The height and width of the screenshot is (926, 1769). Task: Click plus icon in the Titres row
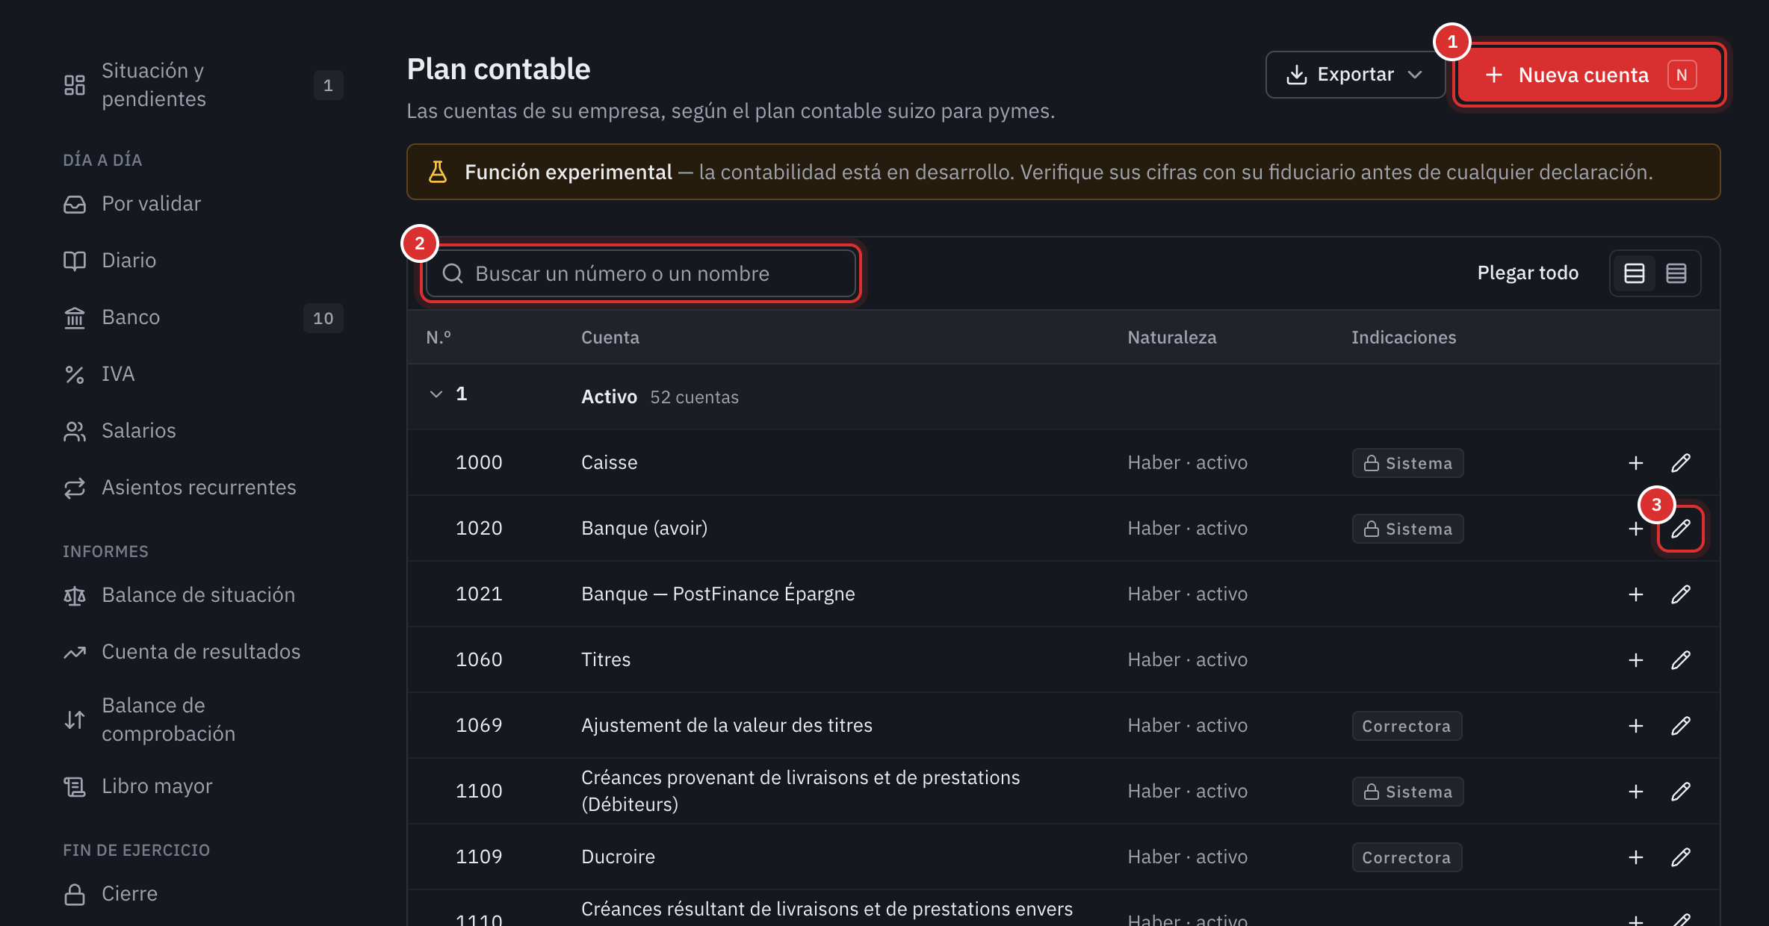click(1636, 660)
